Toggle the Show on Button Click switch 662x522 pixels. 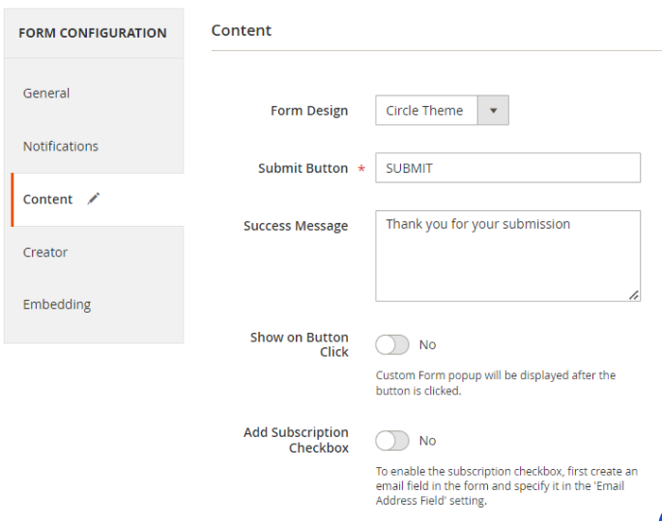[392, 344]
